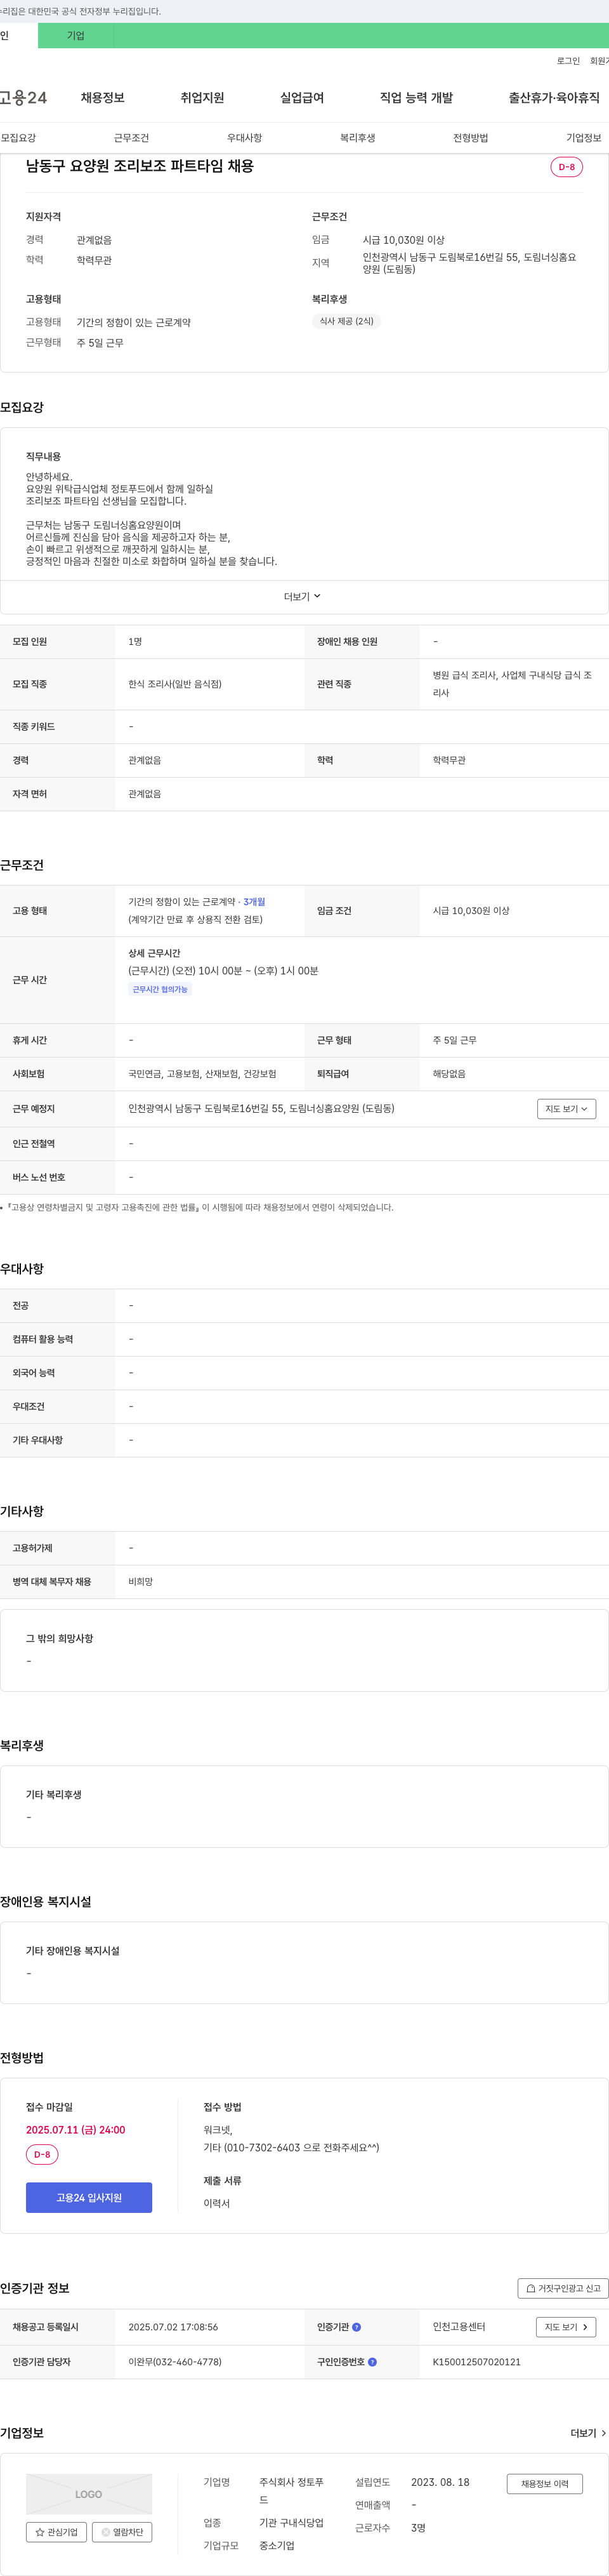The height and width of the screenshot is (2576, 609).
Task: Open the 기업 tab at top
Action: [76, 36]
